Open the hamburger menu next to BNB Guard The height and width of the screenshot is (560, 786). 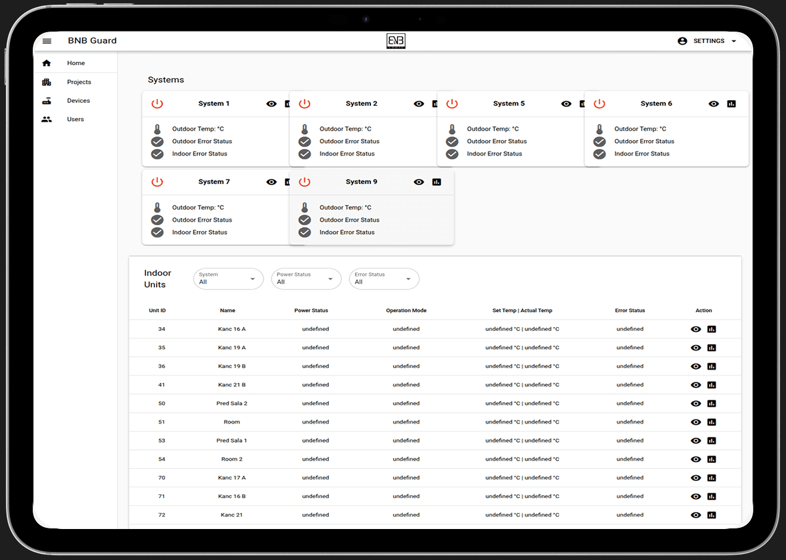[47, 41]
